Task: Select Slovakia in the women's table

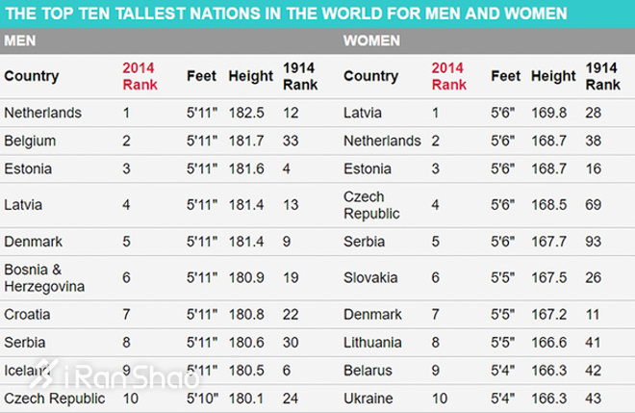Action: [x=369, y=279]
